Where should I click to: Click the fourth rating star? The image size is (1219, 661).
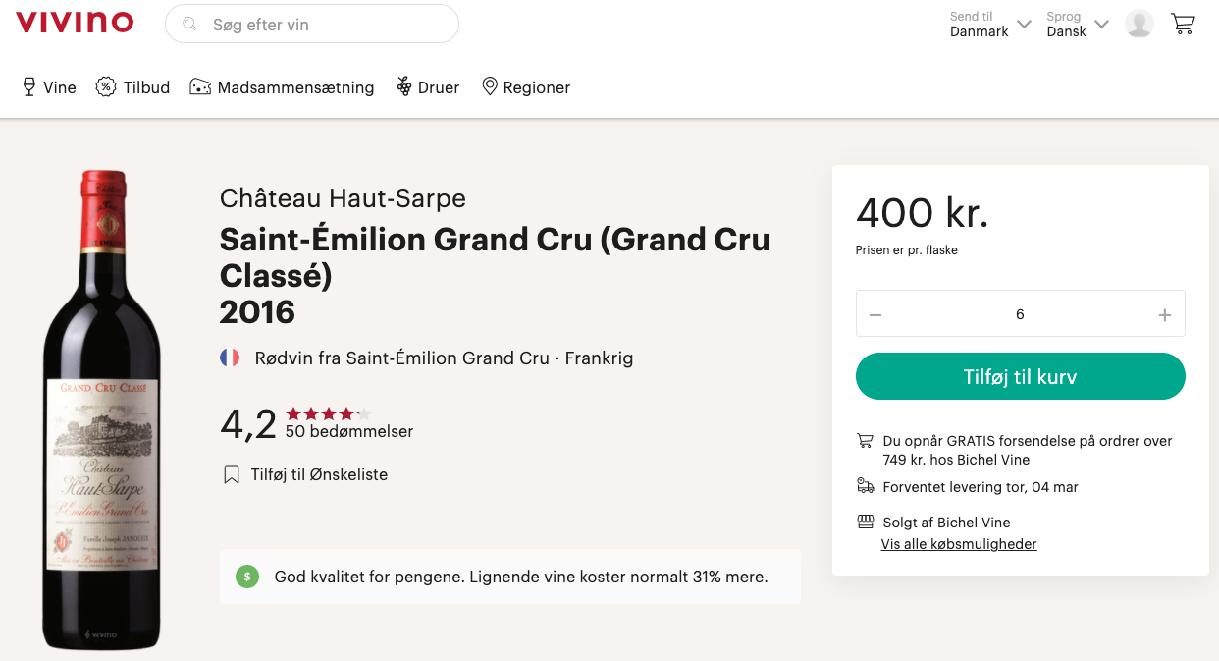coord(348,414)
